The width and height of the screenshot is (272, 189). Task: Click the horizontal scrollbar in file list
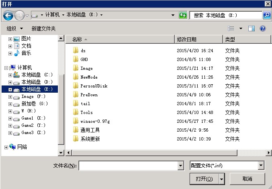[x=169, y=152]
